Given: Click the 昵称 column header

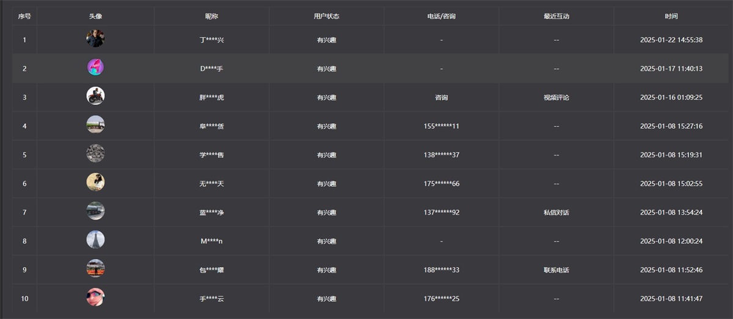Looking at the screenshot, I should tap(211, 16).
